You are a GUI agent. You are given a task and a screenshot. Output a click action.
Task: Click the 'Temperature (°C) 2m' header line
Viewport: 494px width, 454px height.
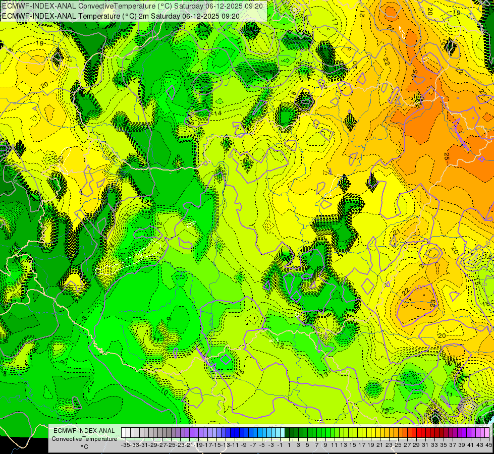click(121, 16)
